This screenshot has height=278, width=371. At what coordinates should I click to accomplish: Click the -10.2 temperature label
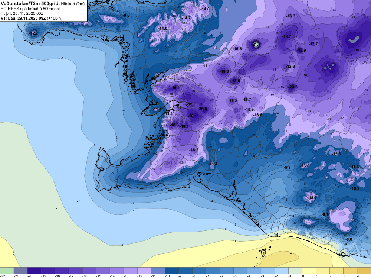[355, 188]
